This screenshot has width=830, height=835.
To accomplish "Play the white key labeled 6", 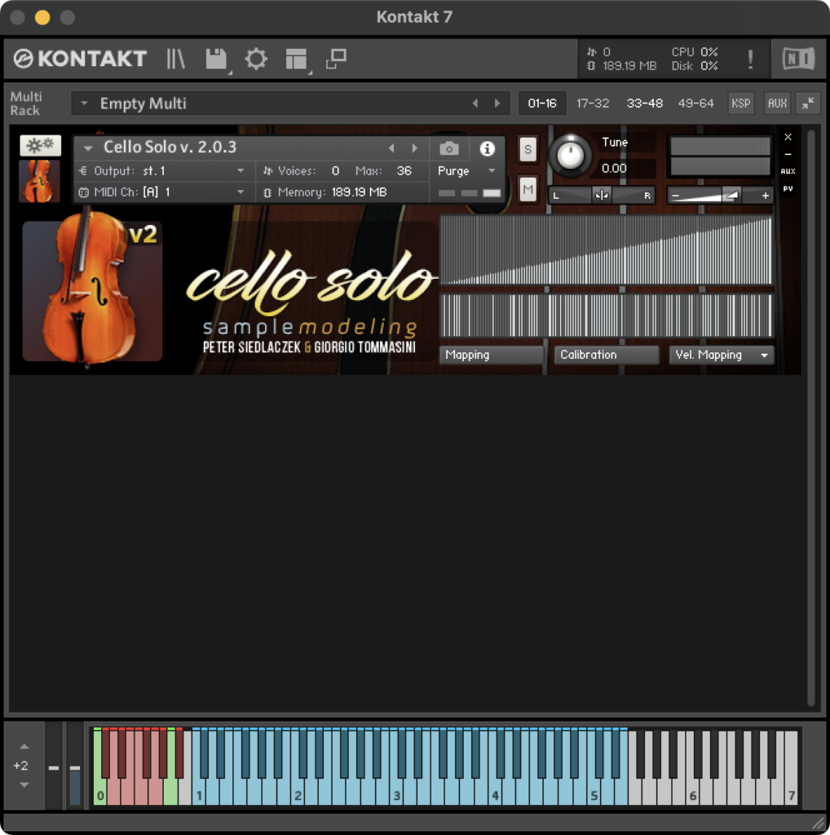I will tap(691, 792).
